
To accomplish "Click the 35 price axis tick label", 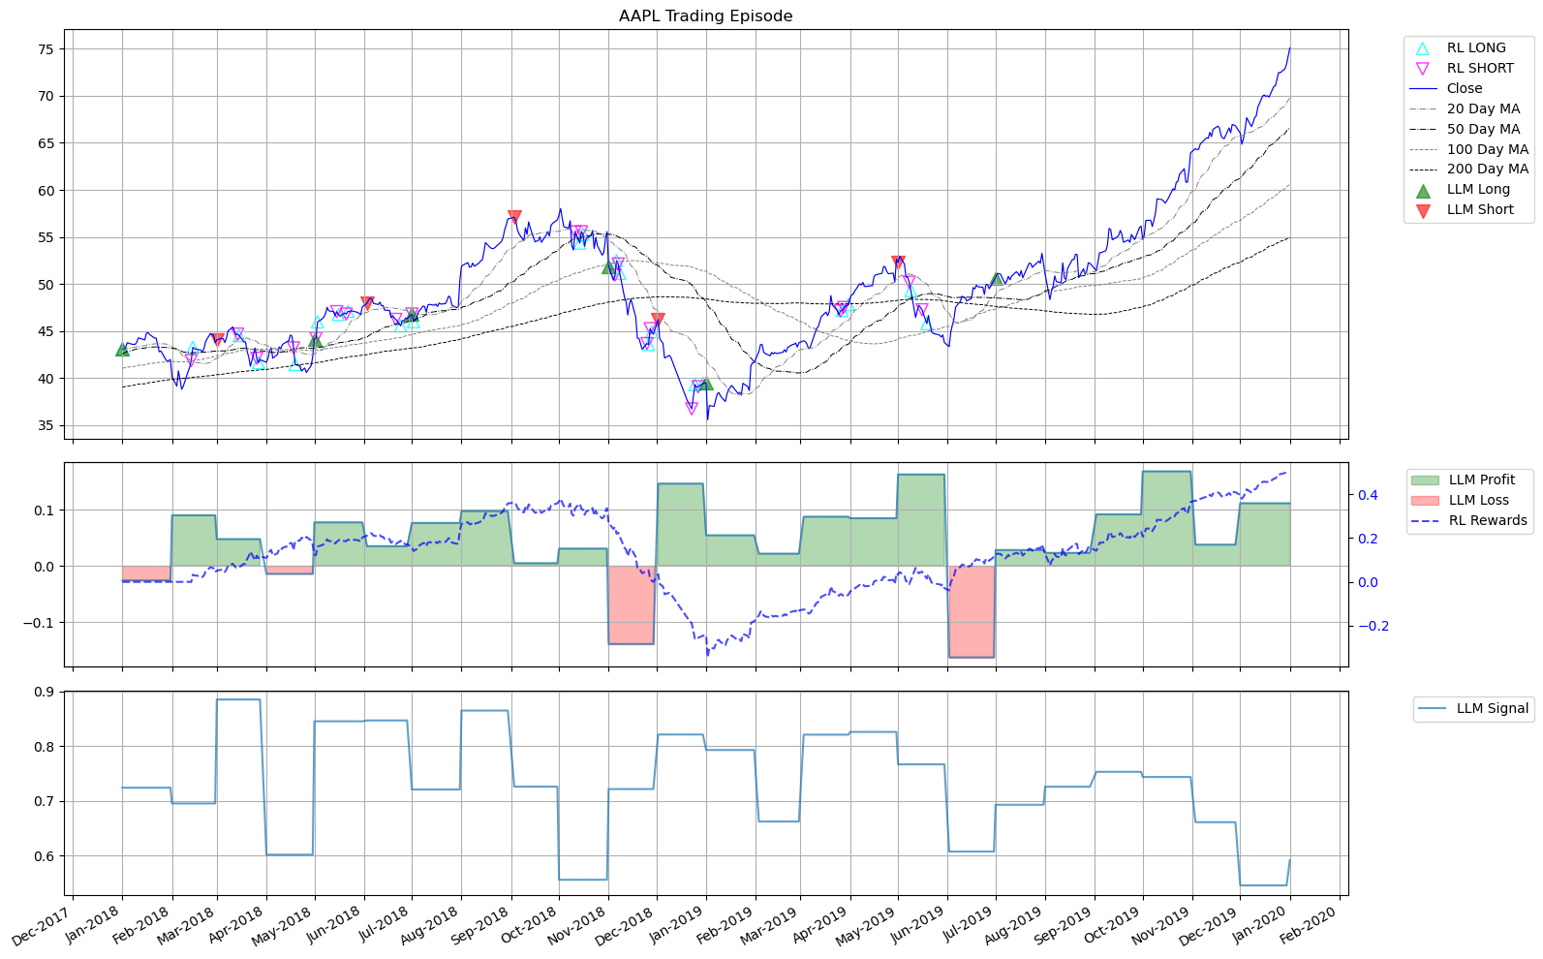I will click(48, 426).
